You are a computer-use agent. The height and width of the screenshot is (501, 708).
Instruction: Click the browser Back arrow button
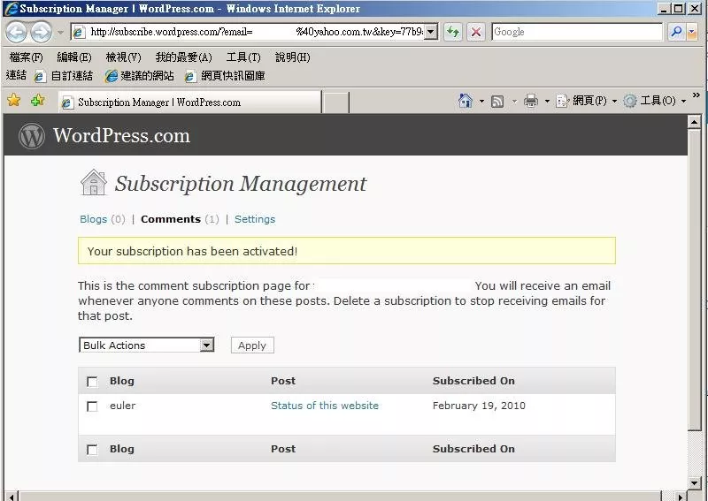tap(16, 32)
